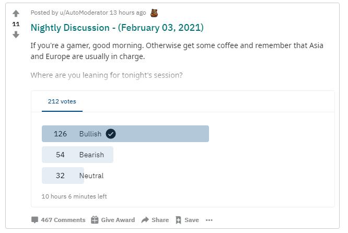
Task: Select the Bullish poll option
Action: point(125,134)
